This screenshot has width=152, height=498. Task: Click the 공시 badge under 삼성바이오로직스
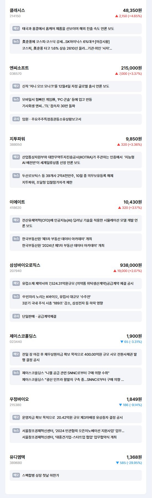click(16, 316)
